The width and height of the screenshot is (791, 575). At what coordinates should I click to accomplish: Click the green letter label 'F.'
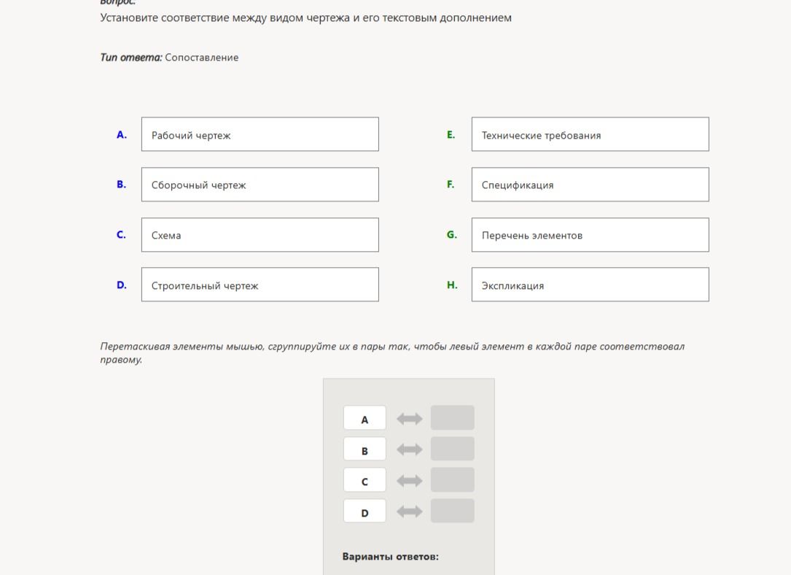click(451, 185)
